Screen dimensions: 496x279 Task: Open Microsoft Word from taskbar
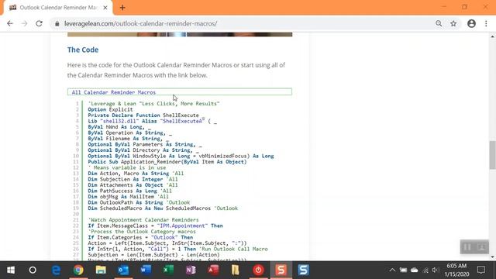(146, 270)
